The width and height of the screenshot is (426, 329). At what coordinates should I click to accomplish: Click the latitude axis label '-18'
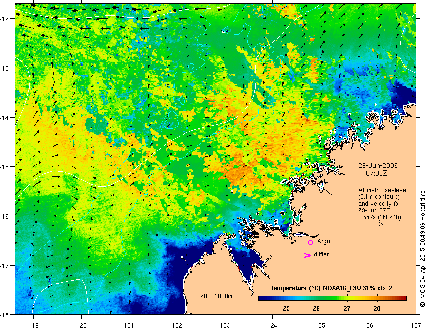click(5, 315)
